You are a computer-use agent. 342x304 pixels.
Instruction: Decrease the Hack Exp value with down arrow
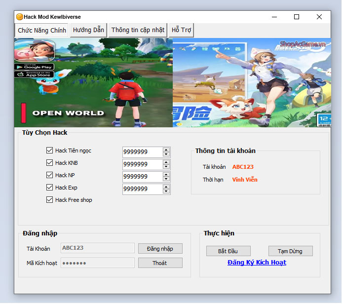click(166, 191)
